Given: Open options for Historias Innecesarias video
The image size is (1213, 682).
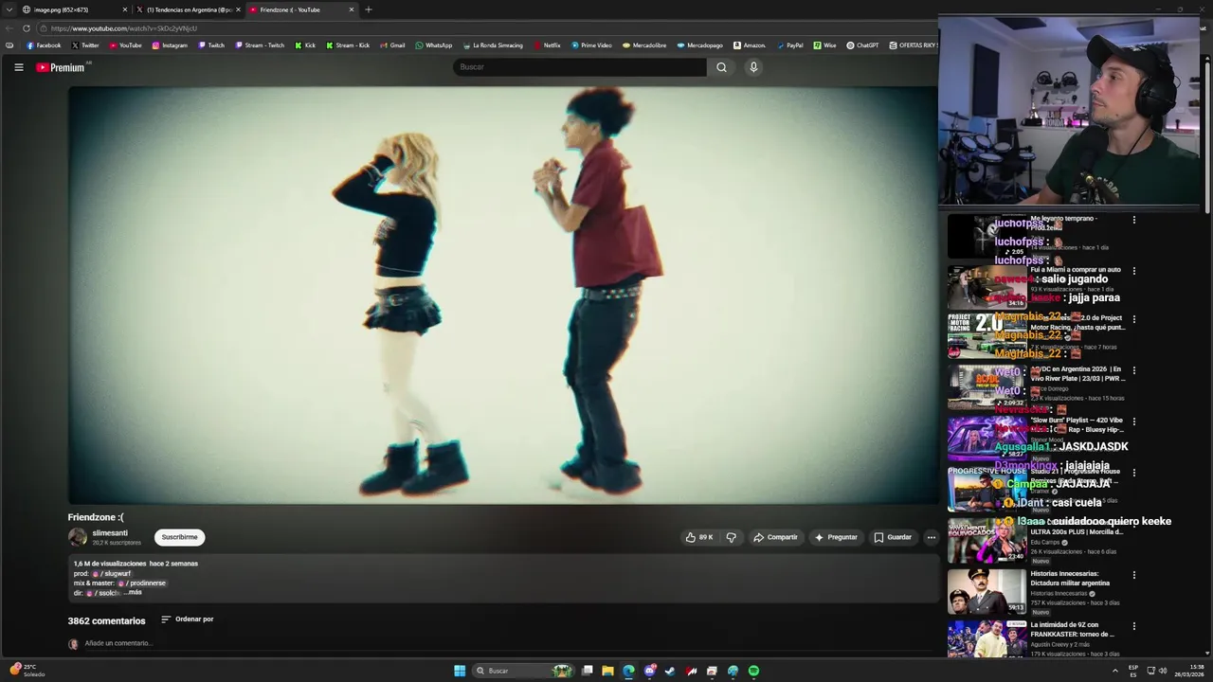Looking at the screenshot, I should (1133, 575).
